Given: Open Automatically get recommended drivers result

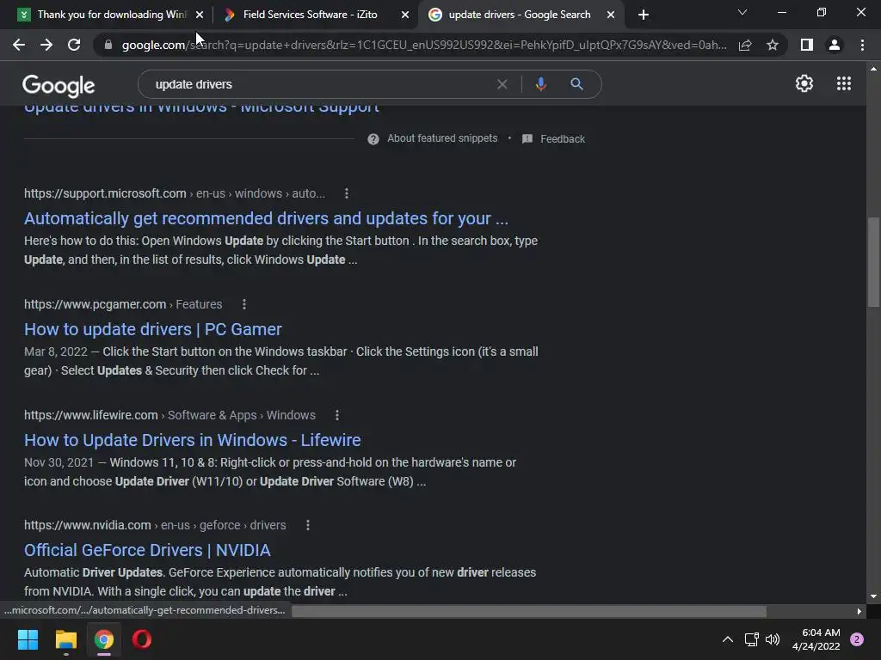Looking at the screenshot, I should click(266, 218).
